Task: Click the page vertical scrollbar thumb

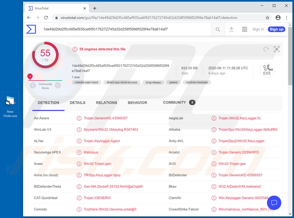Action: pos(290,56)
